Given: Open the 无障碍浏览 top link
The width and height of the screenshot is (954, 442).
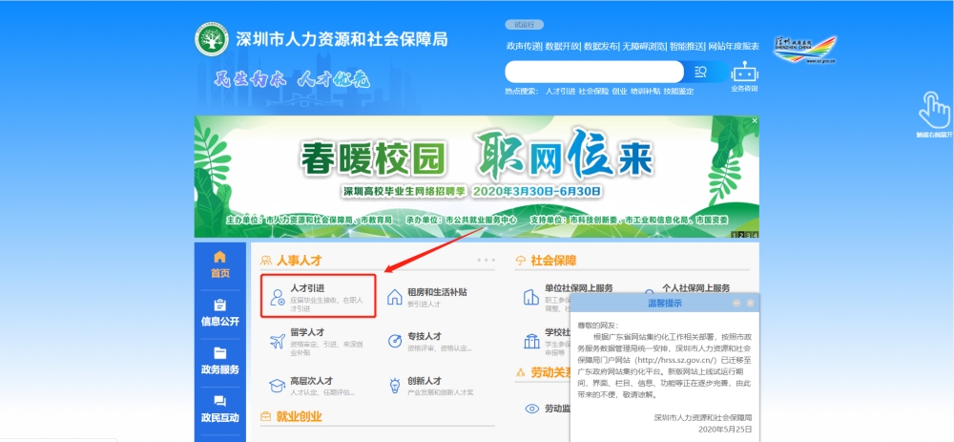Looking at the screenshot, I should coord(644,46).
